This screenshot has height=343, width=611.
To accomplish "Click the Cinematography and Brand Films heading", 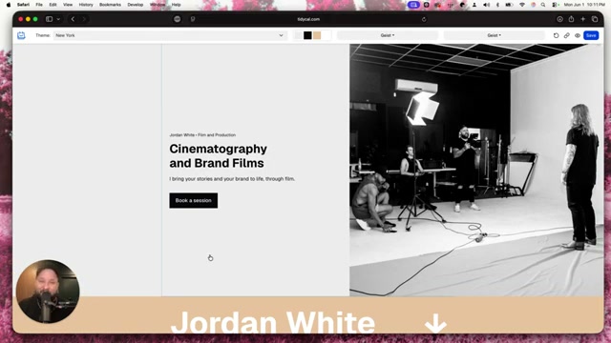I will (x=219, y=156).
